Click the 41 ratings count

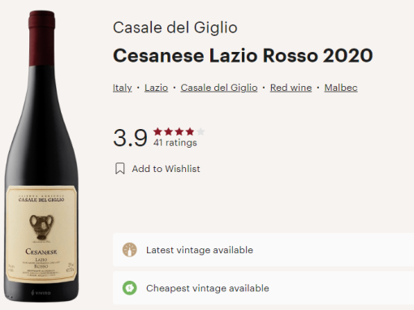point(175,143)
